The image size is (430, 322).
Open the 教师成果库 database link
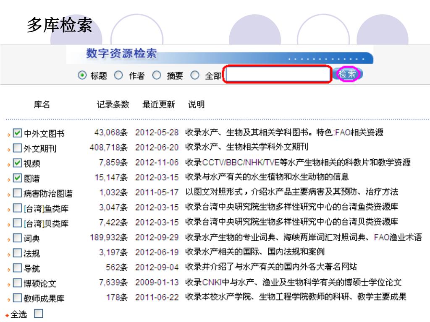pyautogui.click(x=44, y=299)
